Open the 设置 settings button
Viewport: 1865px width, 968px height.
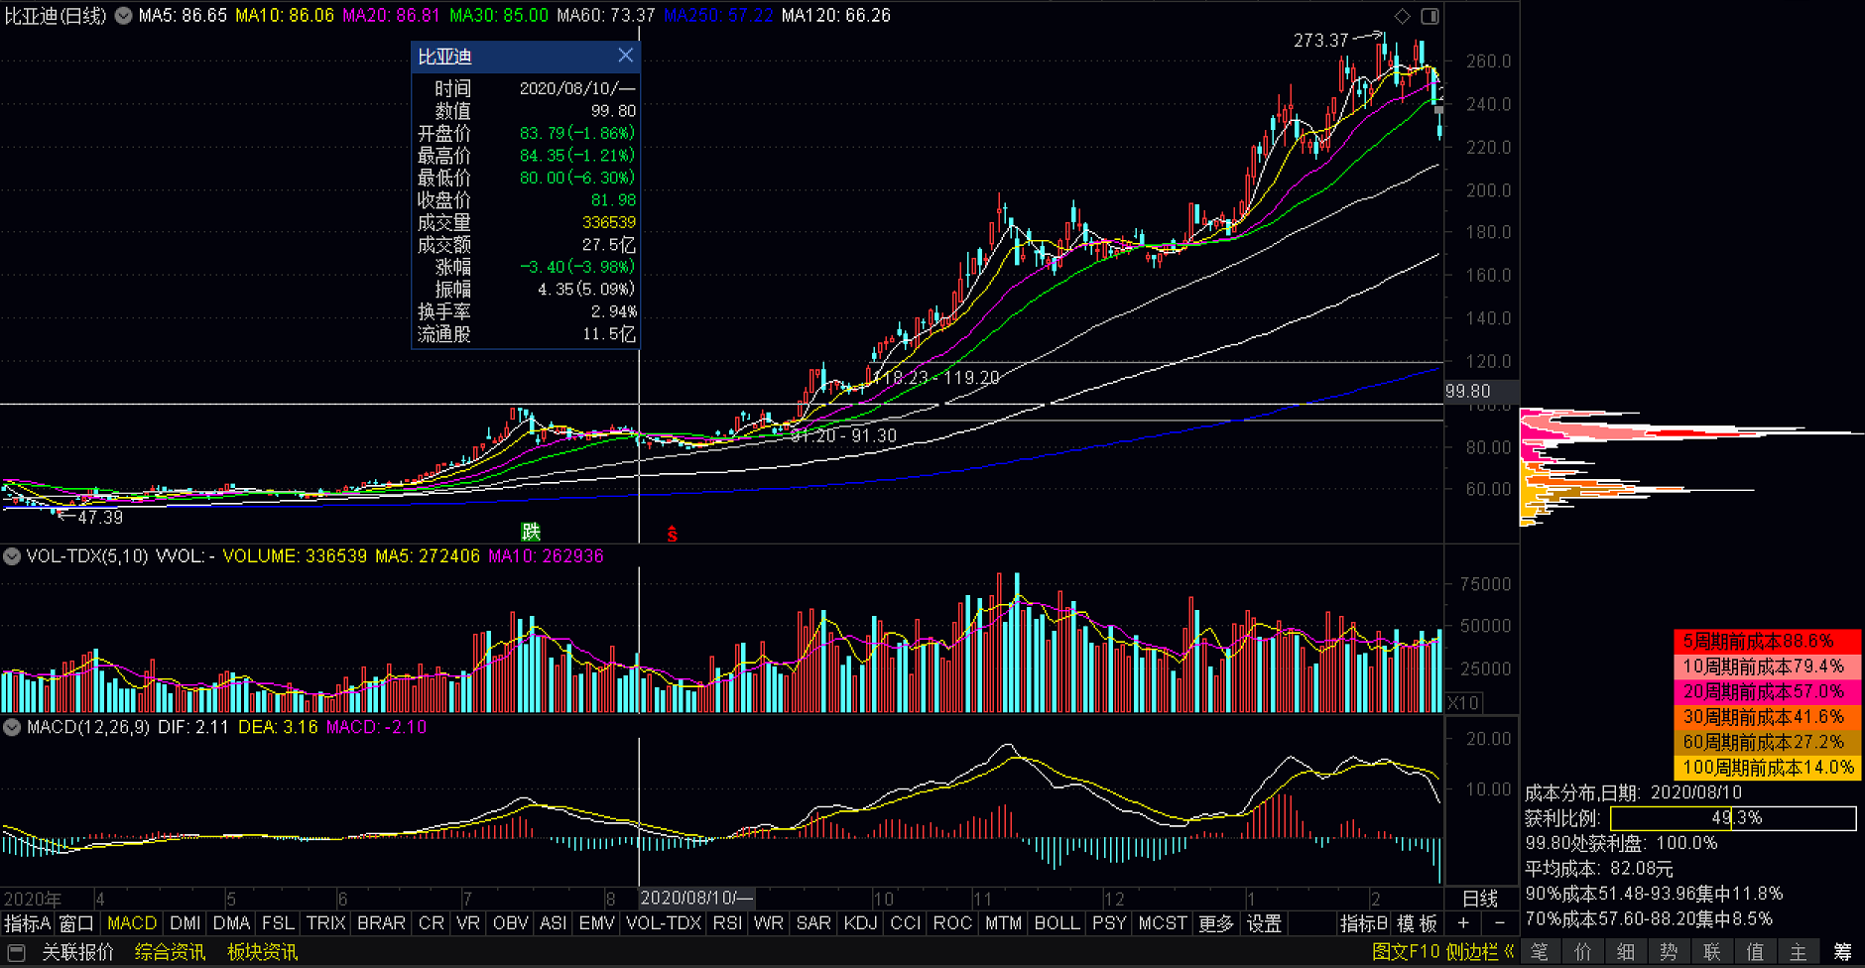[1263, 923]
